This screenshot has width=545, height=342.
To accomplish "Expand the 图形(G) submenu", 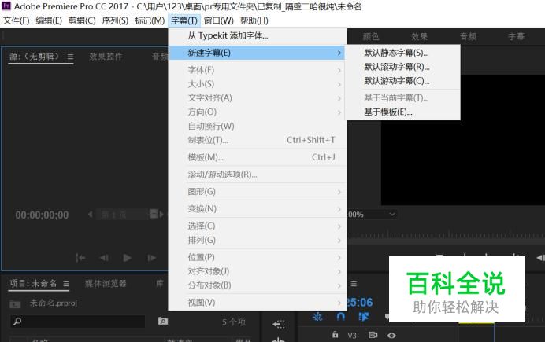I will tap(258, 192).
